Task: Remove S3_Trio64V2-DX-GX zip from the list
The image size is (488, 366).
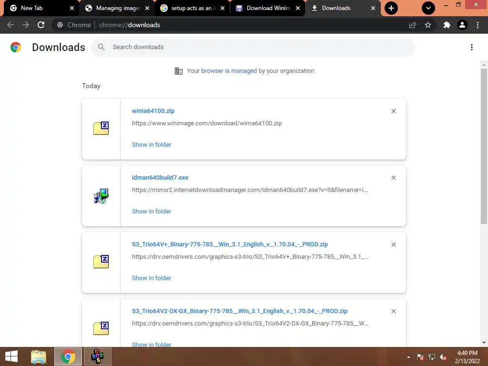Action: click(394, 311)
